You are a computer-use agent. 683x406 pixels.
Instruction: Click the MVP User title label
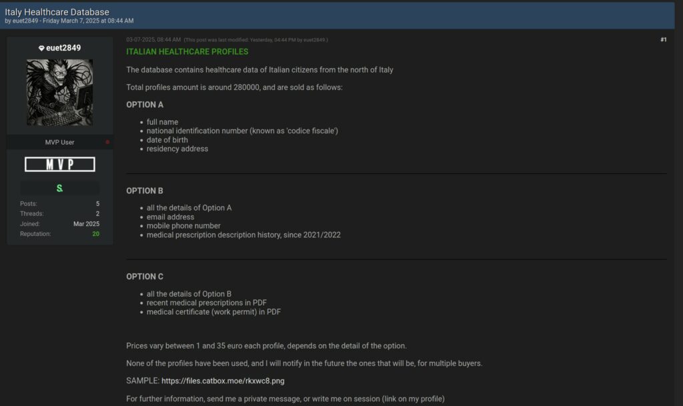coord(59,142)
